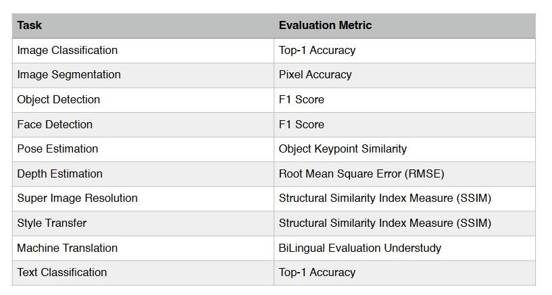
Task: Click Top-1 Accuracy in the Text Classification row
Action: pos(317,273)
